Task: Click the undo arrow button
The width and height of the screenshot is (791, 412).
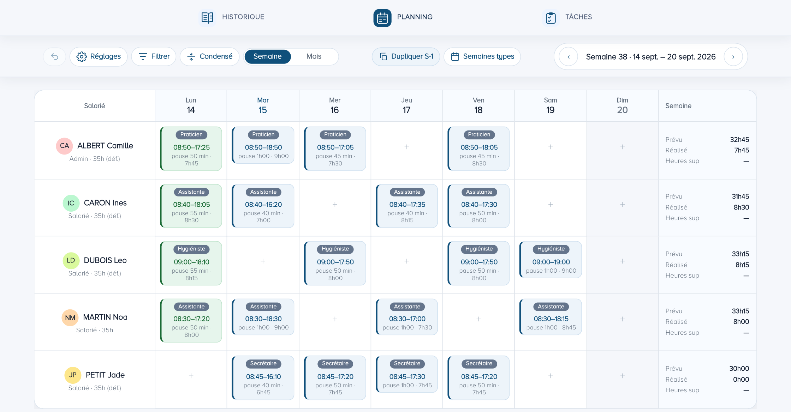Action: click(54, 56)
